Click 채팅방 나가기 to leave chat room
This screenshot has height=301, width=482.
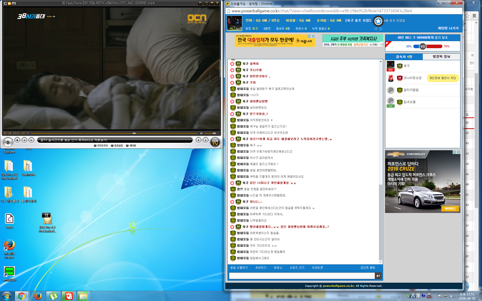(448, 28)
